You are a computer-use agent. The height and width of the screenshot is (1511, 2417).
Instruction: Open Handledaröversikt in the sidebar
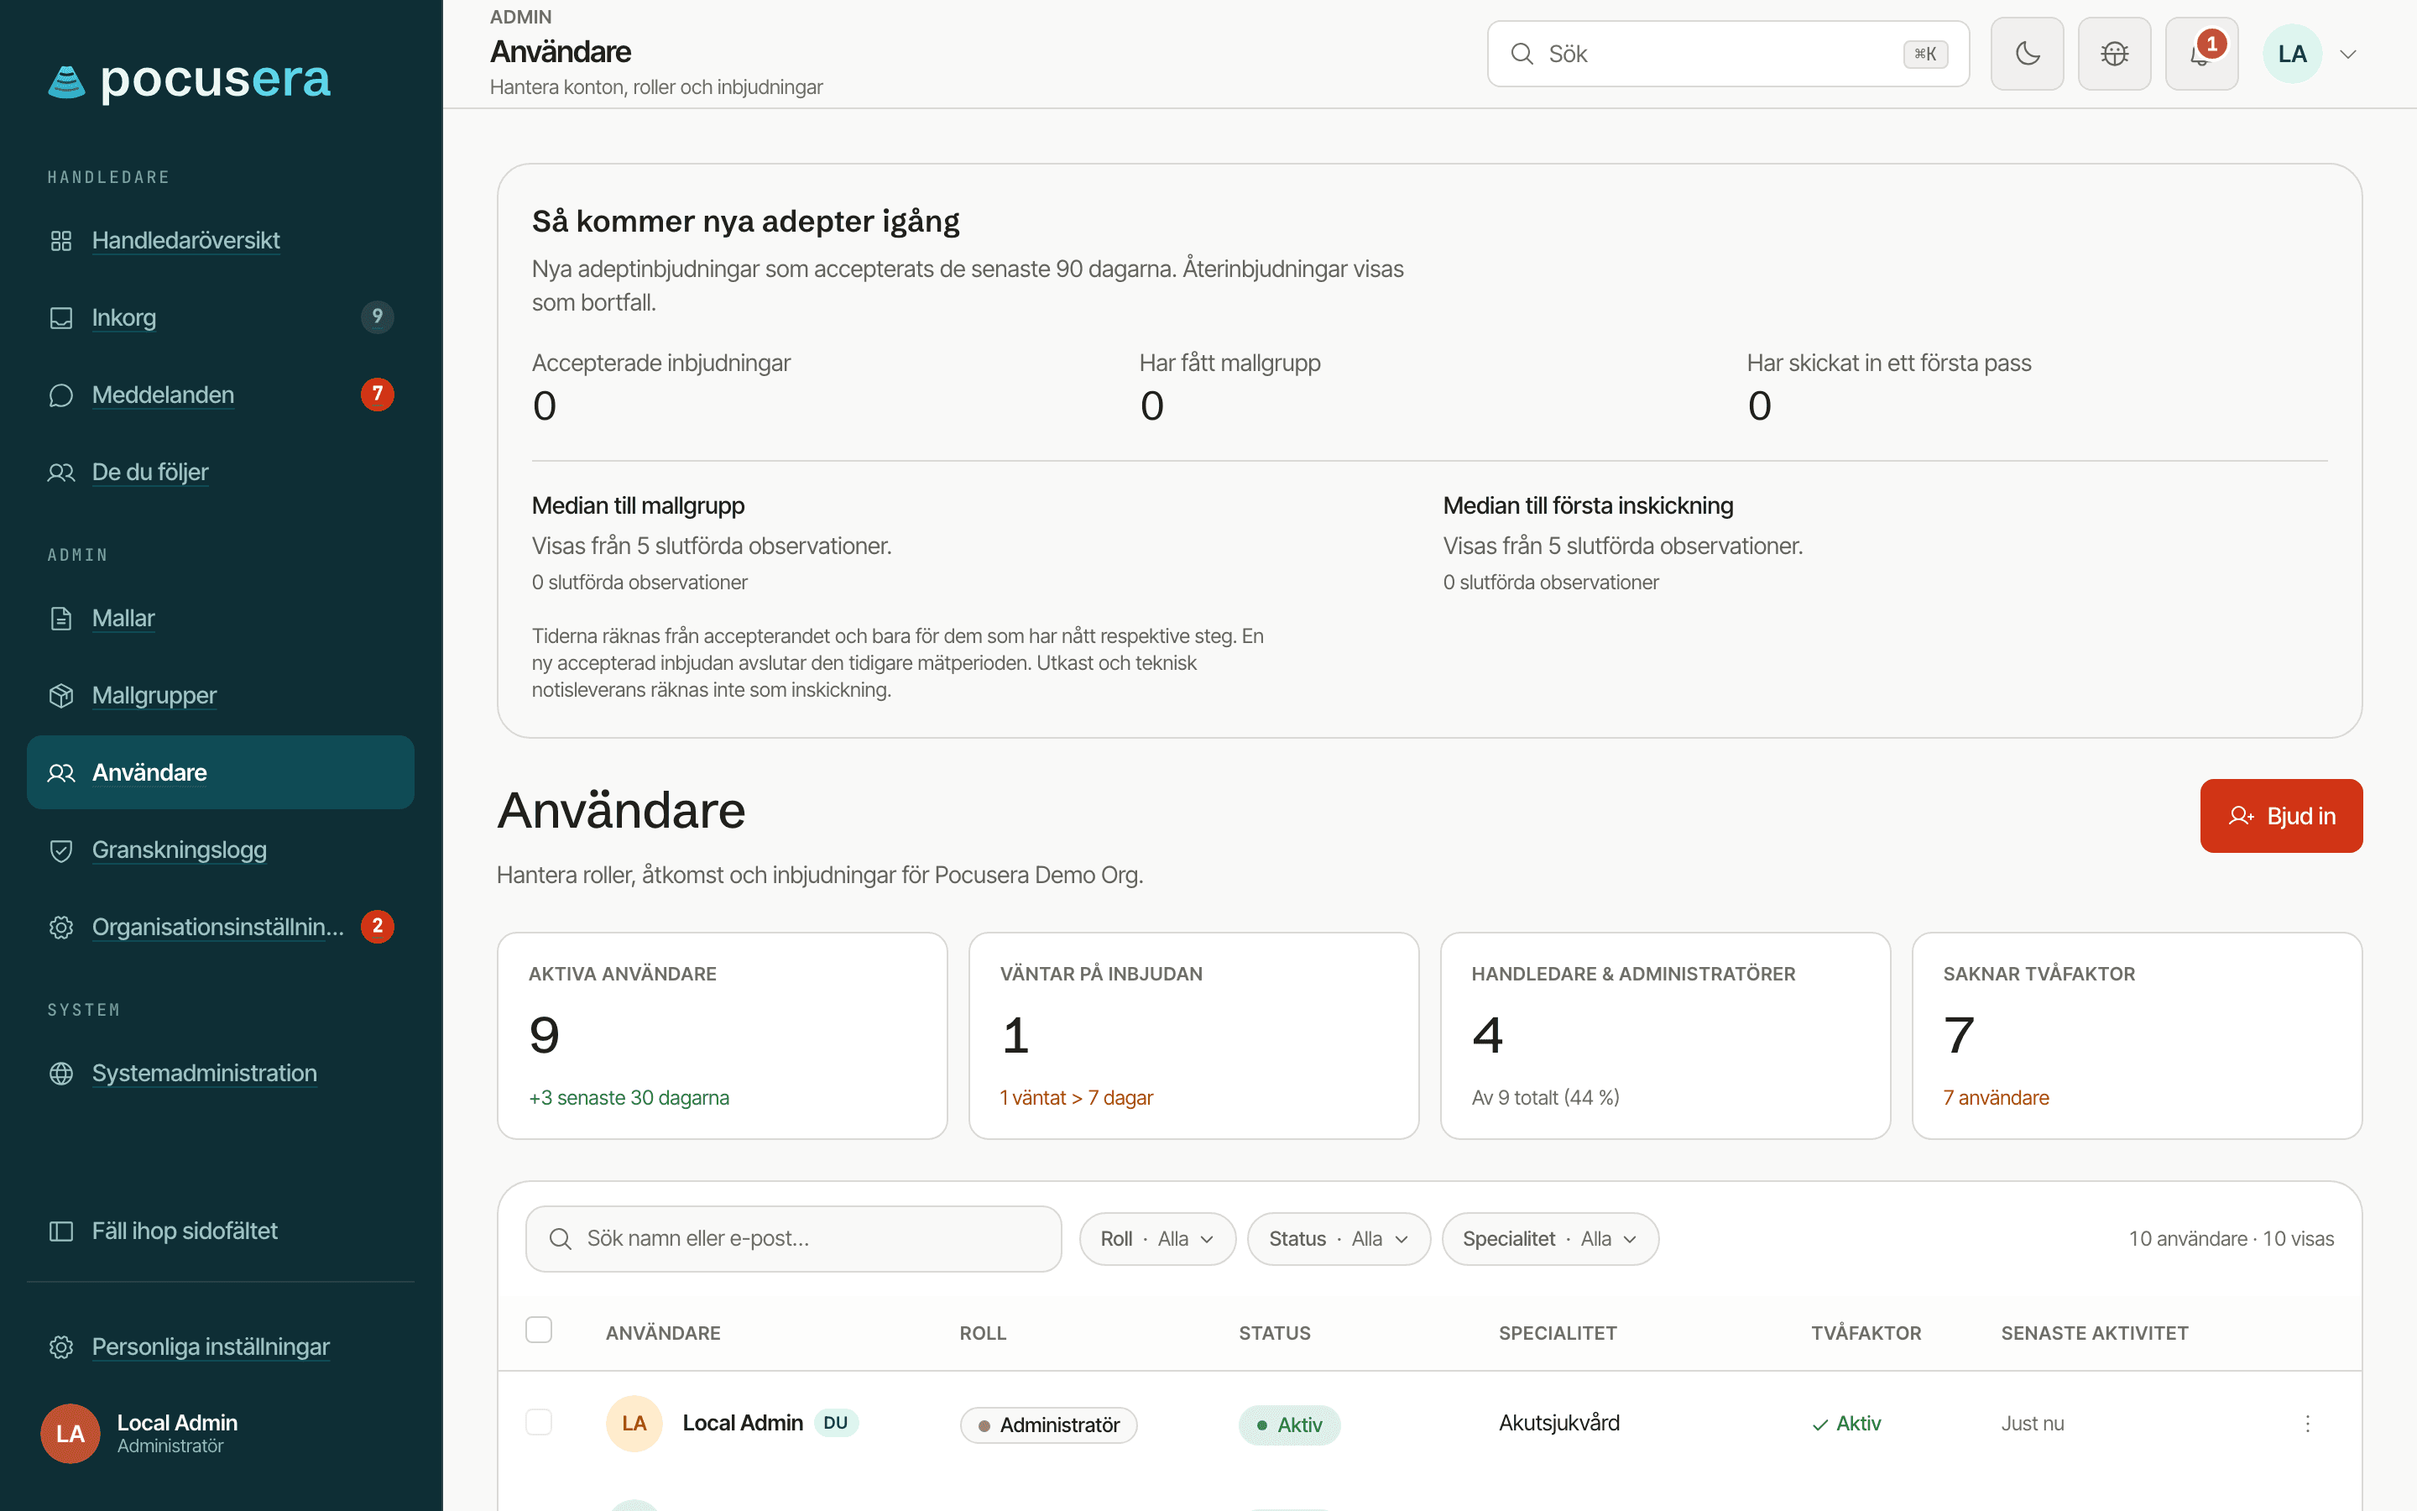pos(220,240)
